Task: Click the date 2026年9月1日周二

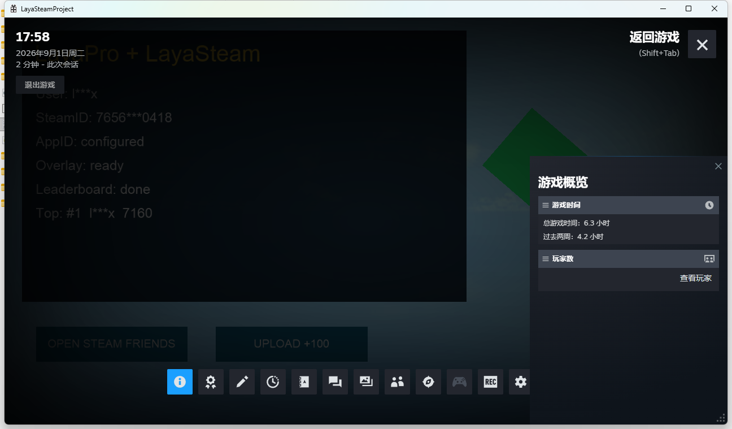Action: tap(50, 53)
